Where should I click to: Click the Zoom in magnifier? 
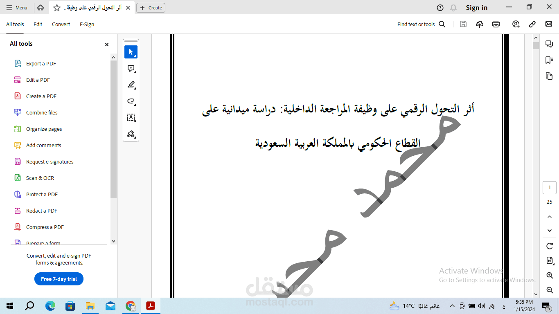click(x=550, y=276)
